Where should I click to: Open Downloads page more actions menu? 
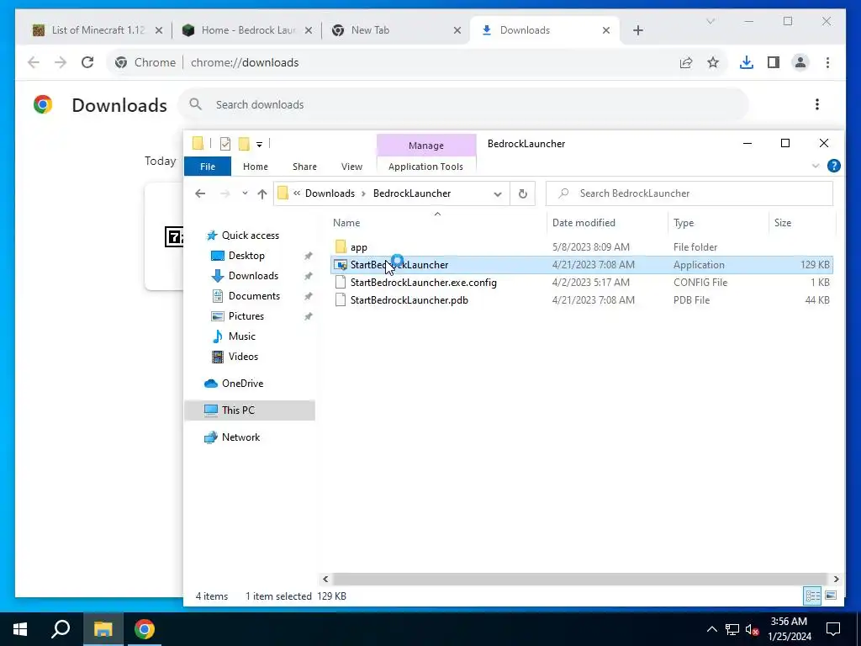817,104
